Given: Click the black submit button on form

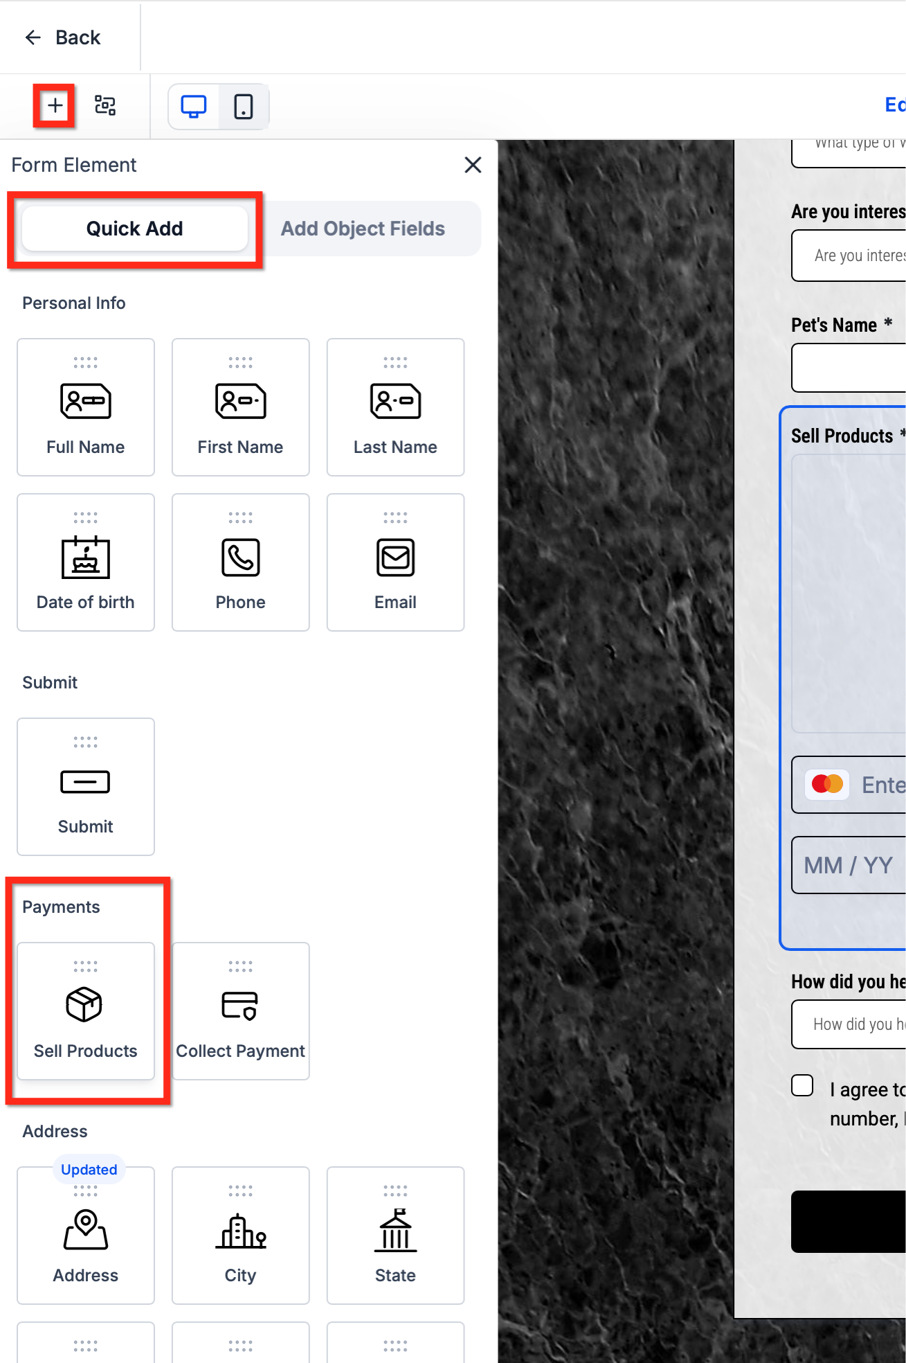Looking at the screenshot, I should pyautogui.click(x=849, y=1222).
